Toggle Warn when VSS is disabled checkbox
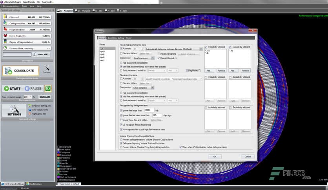The image size is (328, 190). [x=181, y=147]
